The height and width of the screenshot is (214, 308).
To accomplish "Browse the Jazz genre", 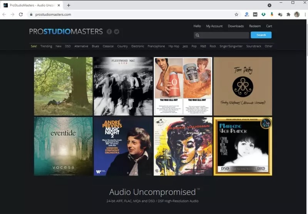I will pos(185,46).
